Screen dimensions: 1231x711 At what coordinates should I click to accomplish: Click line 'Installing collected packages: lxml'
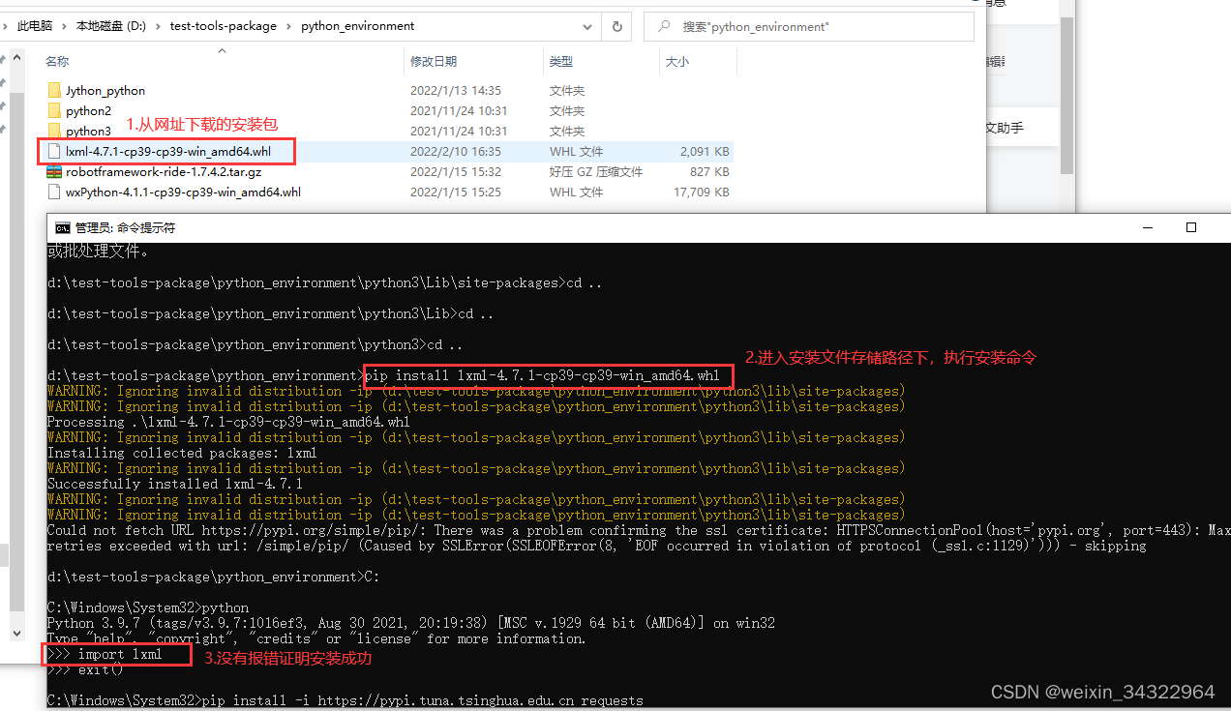click(x=182, y=453)
